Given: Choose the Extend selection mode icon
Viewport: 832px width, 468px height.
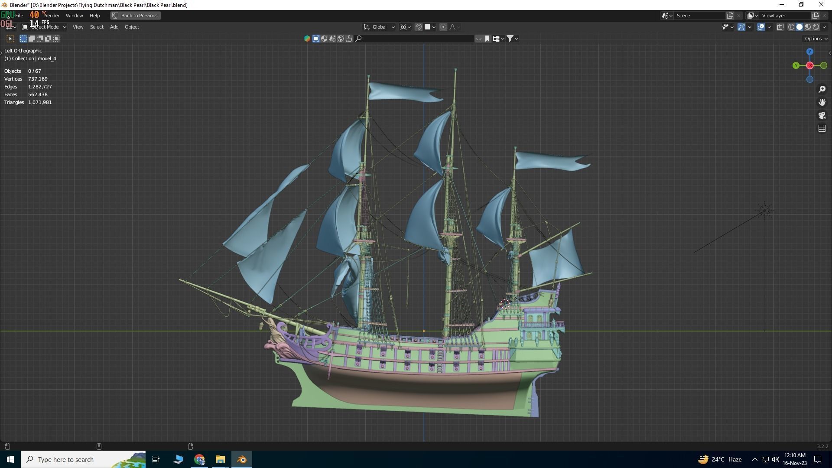Looking at the screenshot, I should click(x=32, y=39).
